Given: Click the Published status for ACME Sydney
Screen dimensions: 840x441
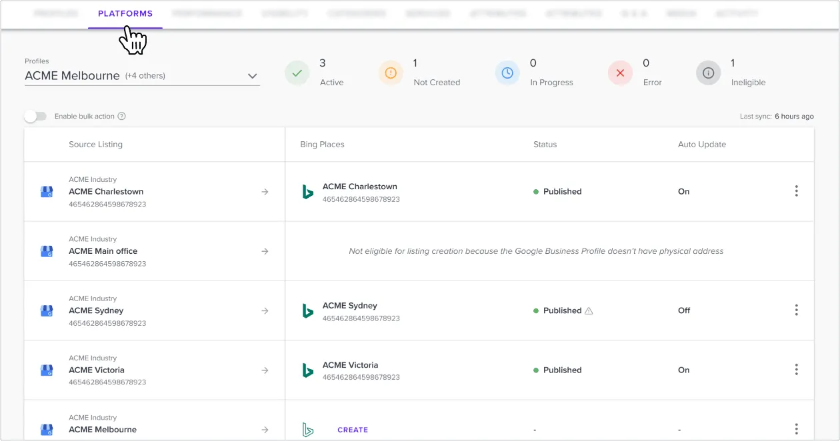Looking at the screenshot, I should (x=557, y=310).
